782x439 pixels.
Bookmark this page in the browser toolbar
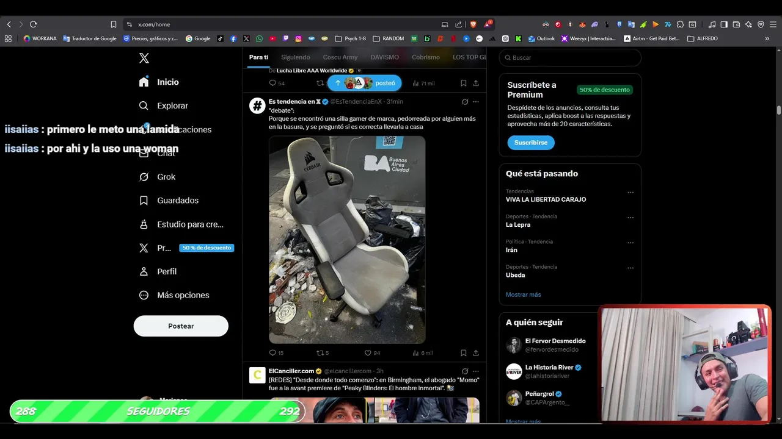point(113,24)
